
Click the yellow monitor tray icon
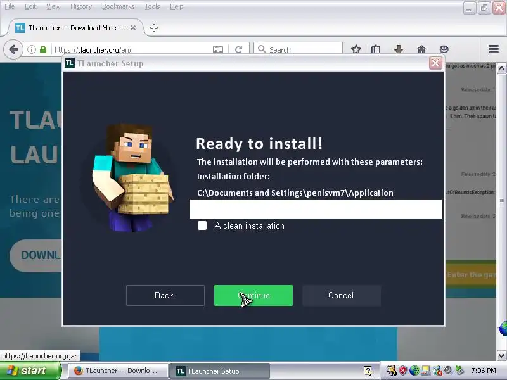pos(425,370)
